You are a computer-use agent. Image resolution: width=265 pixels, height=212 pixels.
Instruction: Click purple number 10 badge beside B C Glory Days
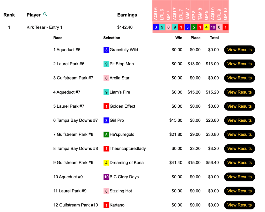pos(106,177)
